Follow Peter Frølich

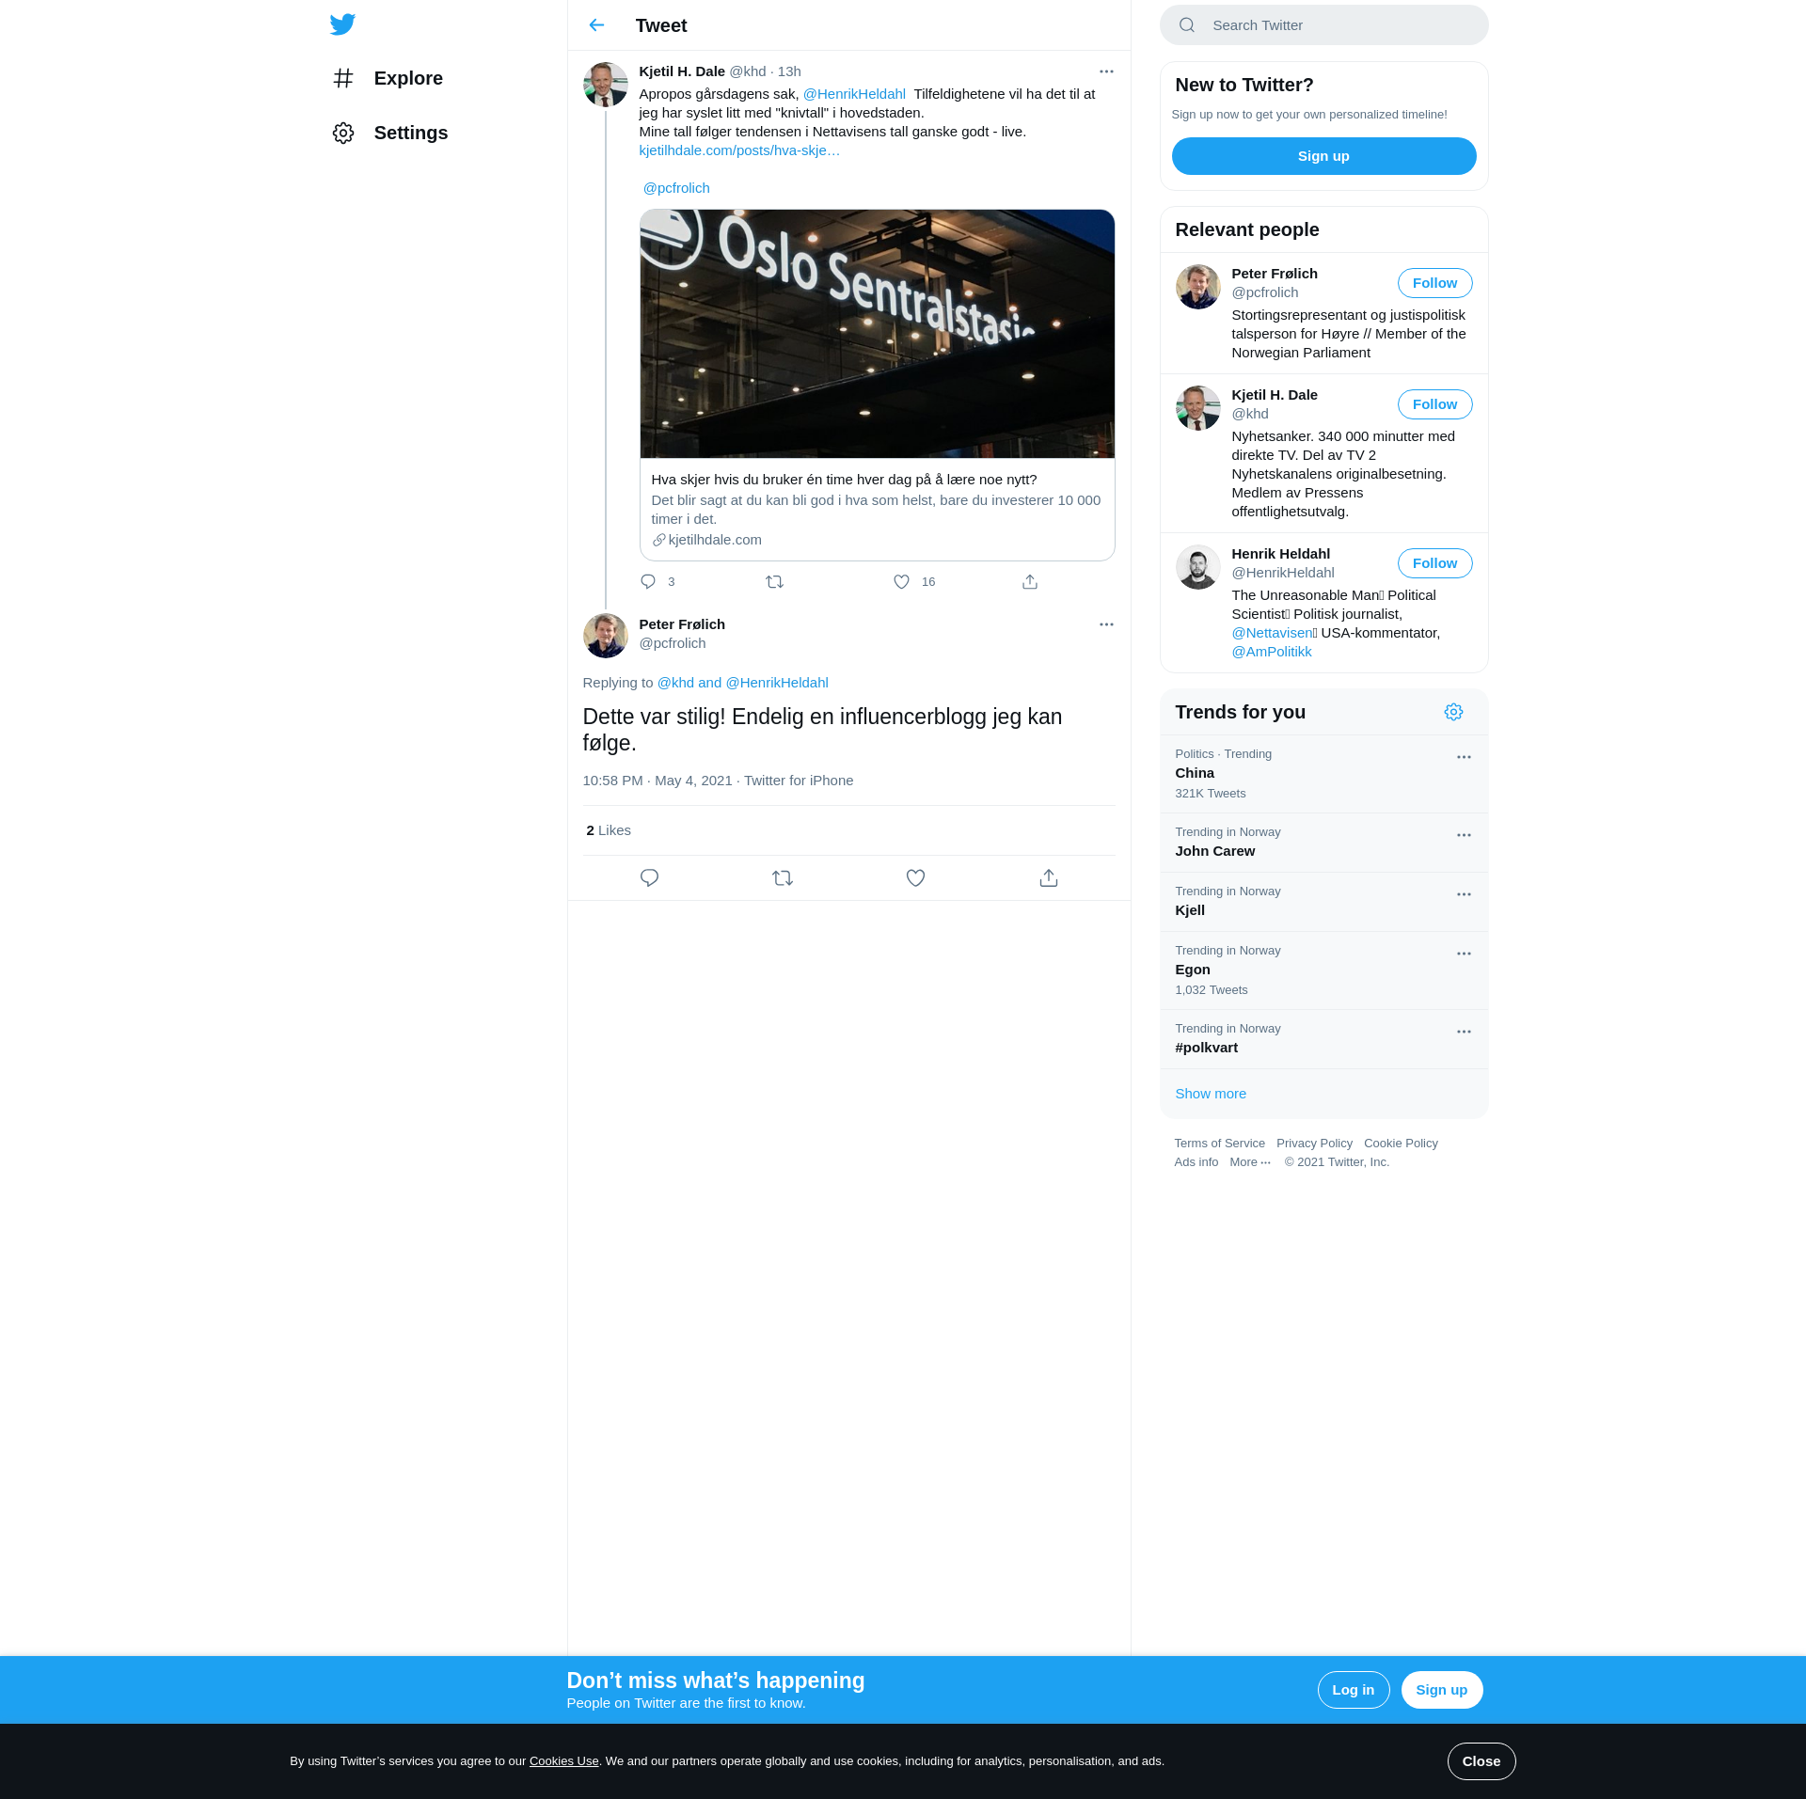pos(1434,283)
